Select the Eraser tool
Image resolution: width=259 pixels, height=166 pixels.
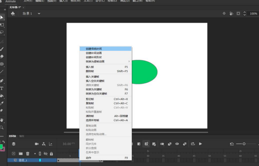pyautogui.click(x=2, y=57)
